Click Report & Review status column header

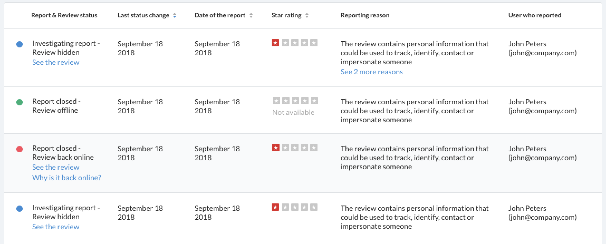(x=64, y=15)
